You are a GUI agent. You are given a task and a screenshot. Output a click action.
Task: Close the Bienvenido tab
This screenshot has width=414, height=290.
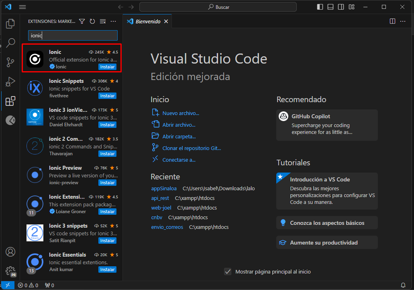pyautogui.click(x=166, y=21)
